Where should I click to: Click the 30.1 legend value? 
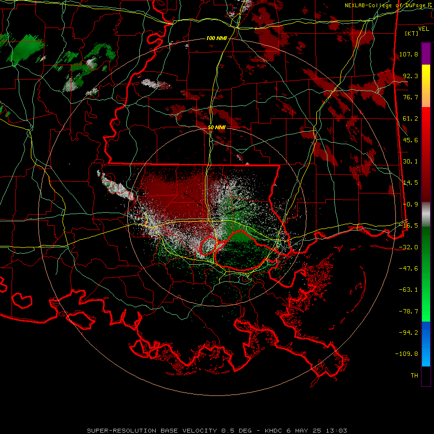(410, 162)
